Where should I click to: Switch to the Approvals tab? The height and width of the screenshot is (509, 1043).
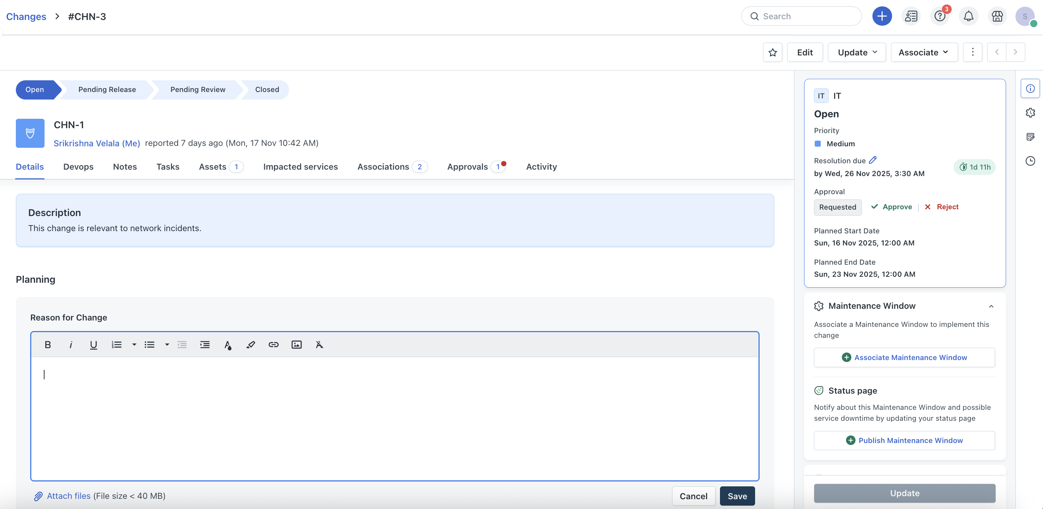[468, 167]
